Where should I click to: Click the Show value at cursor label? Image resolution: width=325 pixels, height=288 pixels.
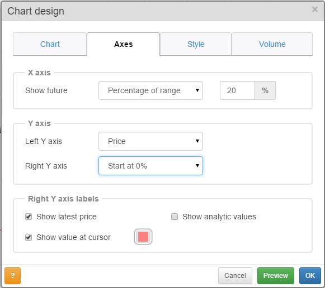pyautogui.click(x=73, y=237)
